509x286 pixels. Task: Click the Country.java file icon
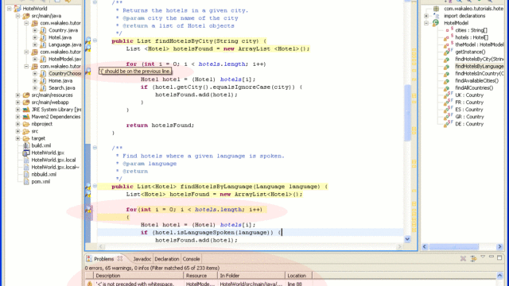[43, 30]
